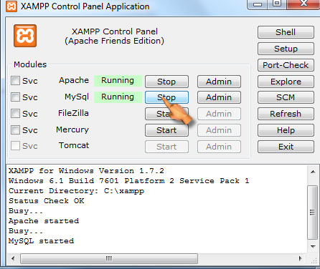Image resolution: width=320 pixels, height=269 pixels.
Task: Stop the MySql module
Action: click(x=166, y=97)
